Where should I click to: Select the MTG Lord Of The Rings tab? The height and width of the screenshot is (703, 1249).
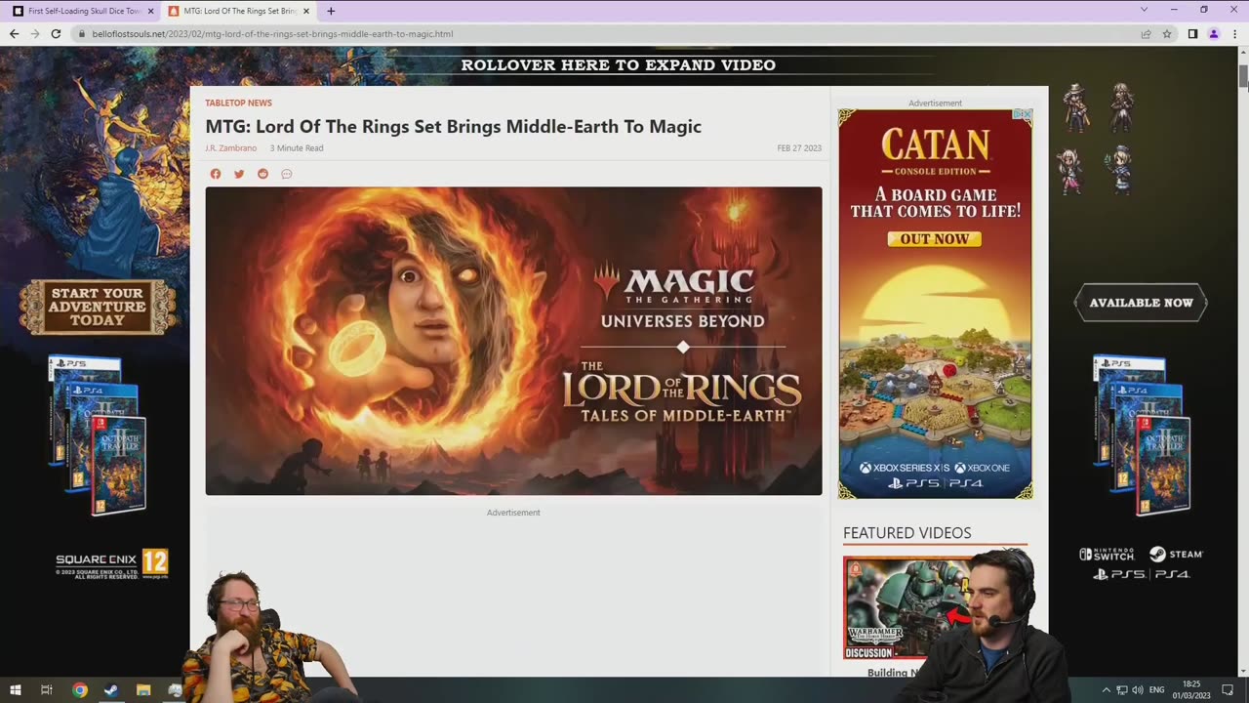[239, 11]
